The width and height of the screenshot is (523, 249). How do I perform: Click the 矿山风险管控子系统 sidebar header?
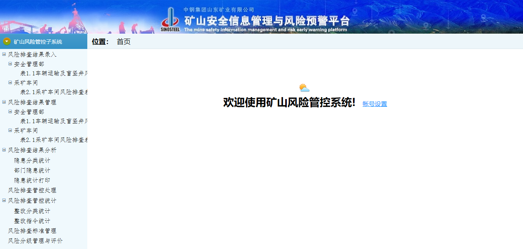coord(44,41)
